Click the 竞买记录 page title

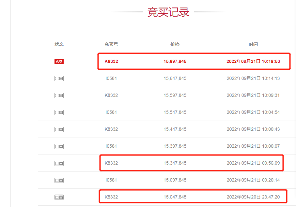coord(168,12)
